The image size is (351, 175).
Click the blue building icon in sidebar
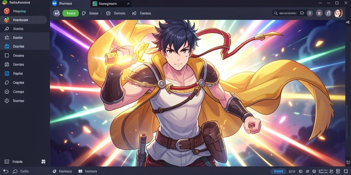point(7,46)
